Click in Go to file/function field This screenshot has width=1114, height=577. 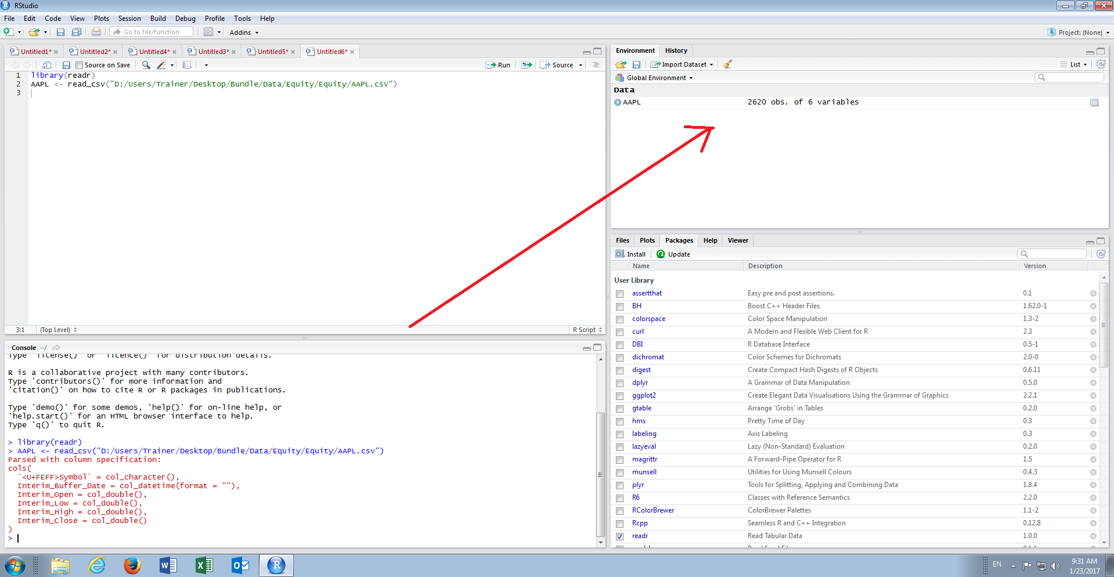coord(152,32)
